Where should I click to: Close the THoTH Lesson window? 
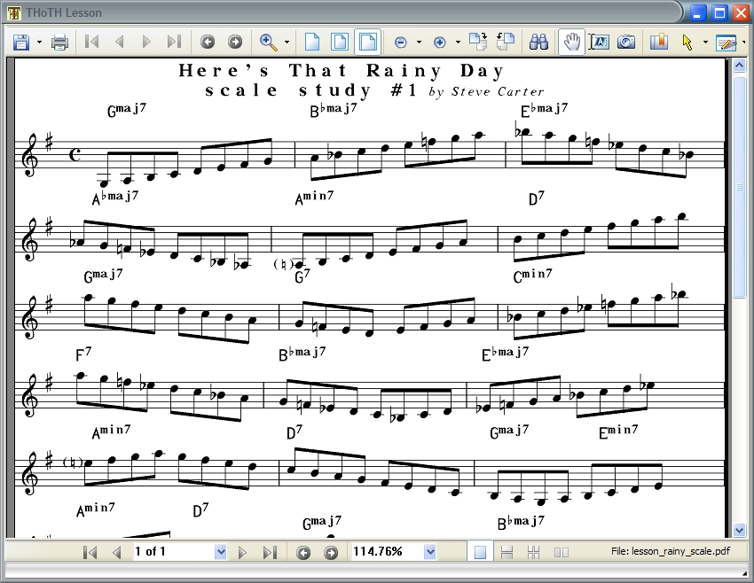(741, 13)
